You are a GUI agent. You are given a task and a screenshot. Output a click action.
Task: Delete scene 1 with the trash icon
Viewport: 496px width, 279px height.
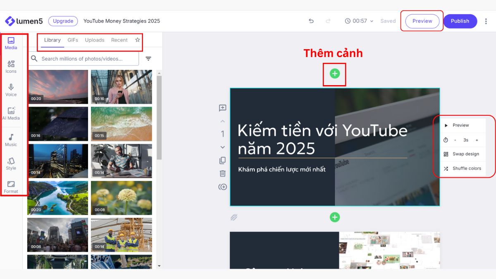(222, 174)
